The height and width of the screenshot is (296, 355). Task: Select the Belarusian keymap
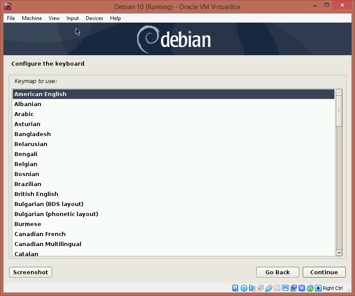pyautogui.click(x=174, y=144)
